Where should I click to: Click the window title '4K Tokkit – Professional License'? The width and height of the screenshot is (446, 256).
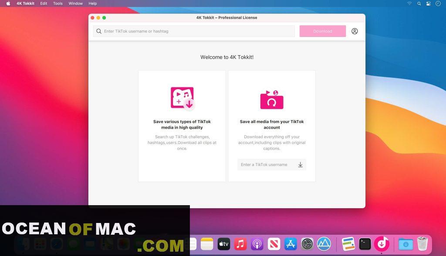(x=226, y=17)
